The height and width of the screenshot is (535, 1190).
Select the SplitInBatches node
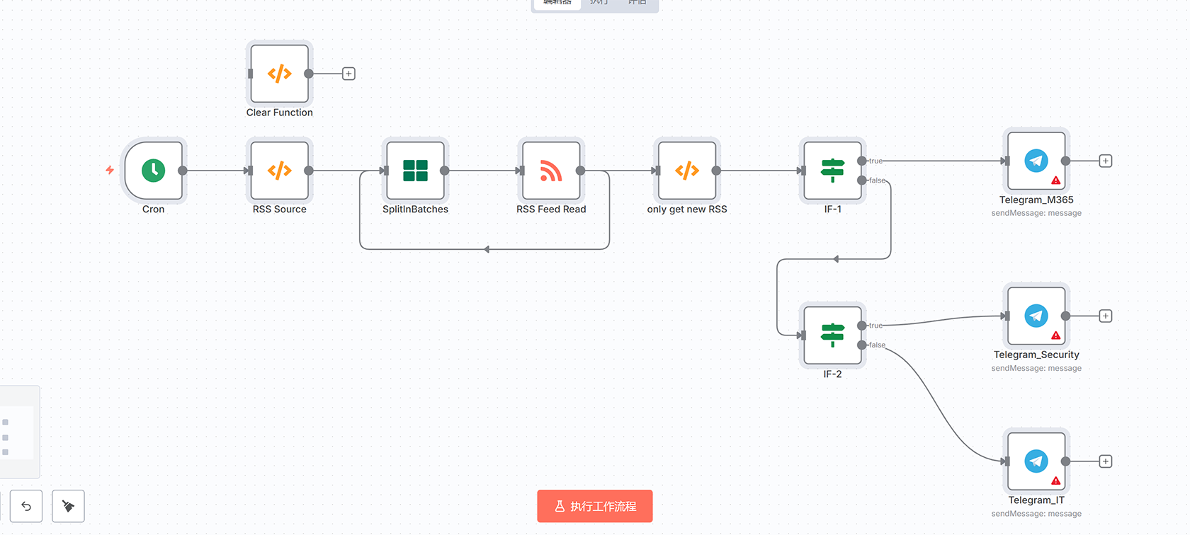pyautogui.click(x=415, y=171)
